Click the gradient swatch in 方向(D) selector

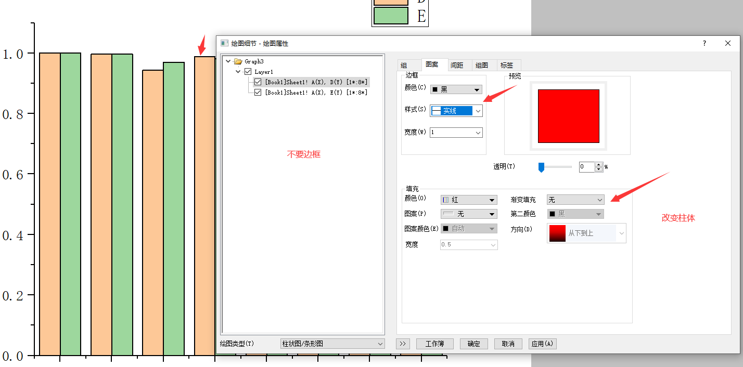[x=557, y=233]
